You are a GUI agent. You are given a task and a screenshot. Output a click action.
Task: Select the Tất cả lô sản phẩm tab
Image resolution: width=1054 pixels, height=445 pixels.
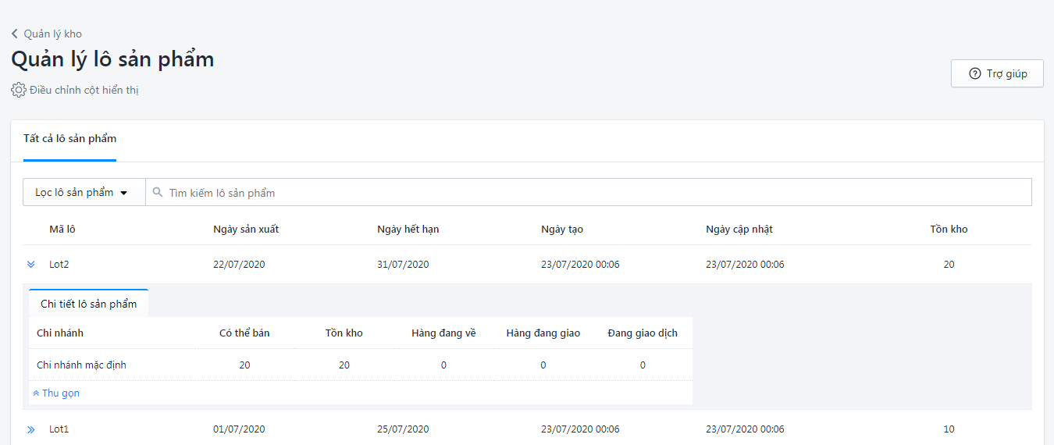tap(69, 139)
